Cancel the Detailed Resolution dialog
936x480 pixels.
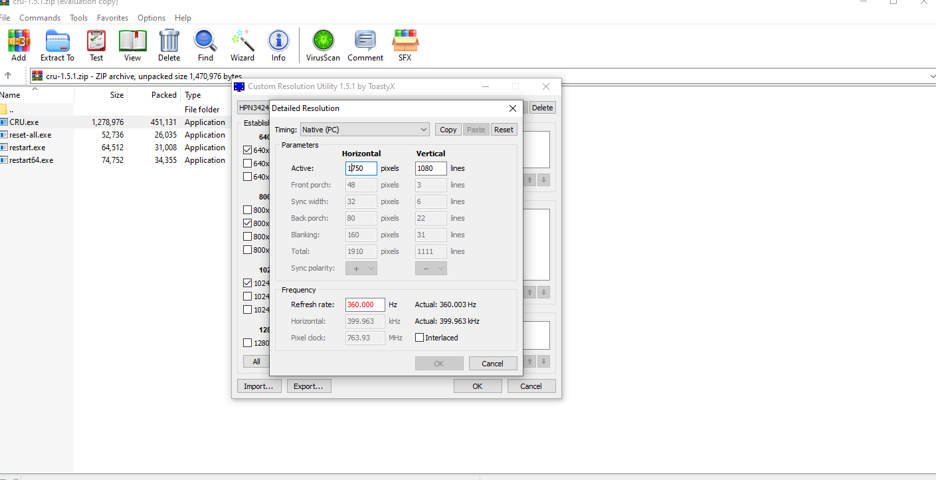(492, 364)
